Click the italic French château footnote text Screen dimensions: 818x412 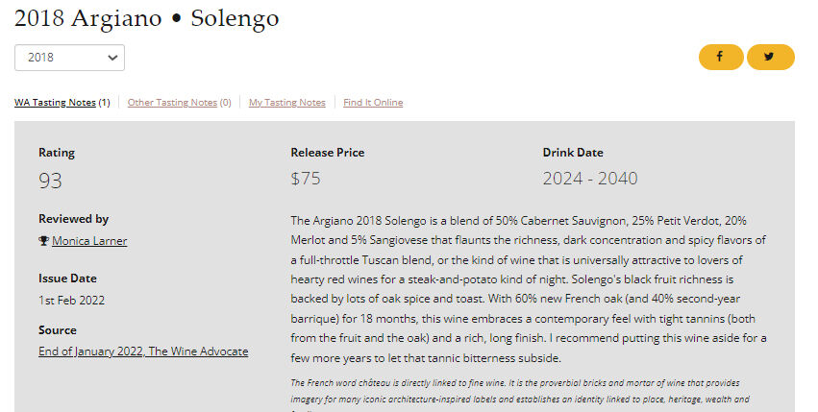[519, 391]
